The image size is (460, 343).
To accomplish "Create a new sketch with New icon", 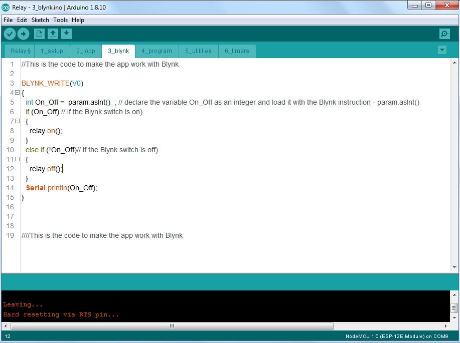I will coord(39,34).
